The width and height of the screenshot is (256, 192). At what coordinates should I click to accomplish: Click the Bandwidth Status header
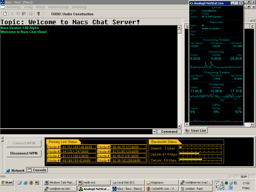point(164,142)
